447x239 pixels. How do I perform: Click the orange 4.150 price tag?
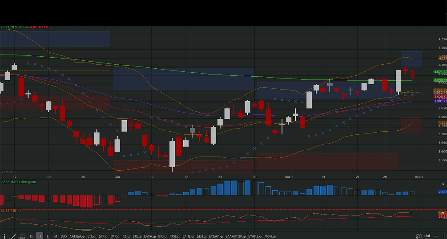[443, 58]
